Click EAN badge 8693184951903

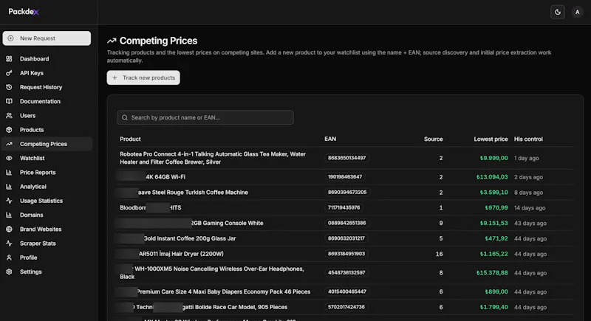346,254
